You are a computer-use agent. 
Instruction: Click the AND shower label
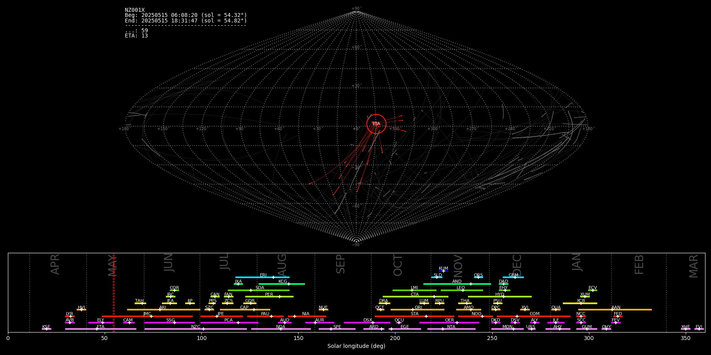457,282
